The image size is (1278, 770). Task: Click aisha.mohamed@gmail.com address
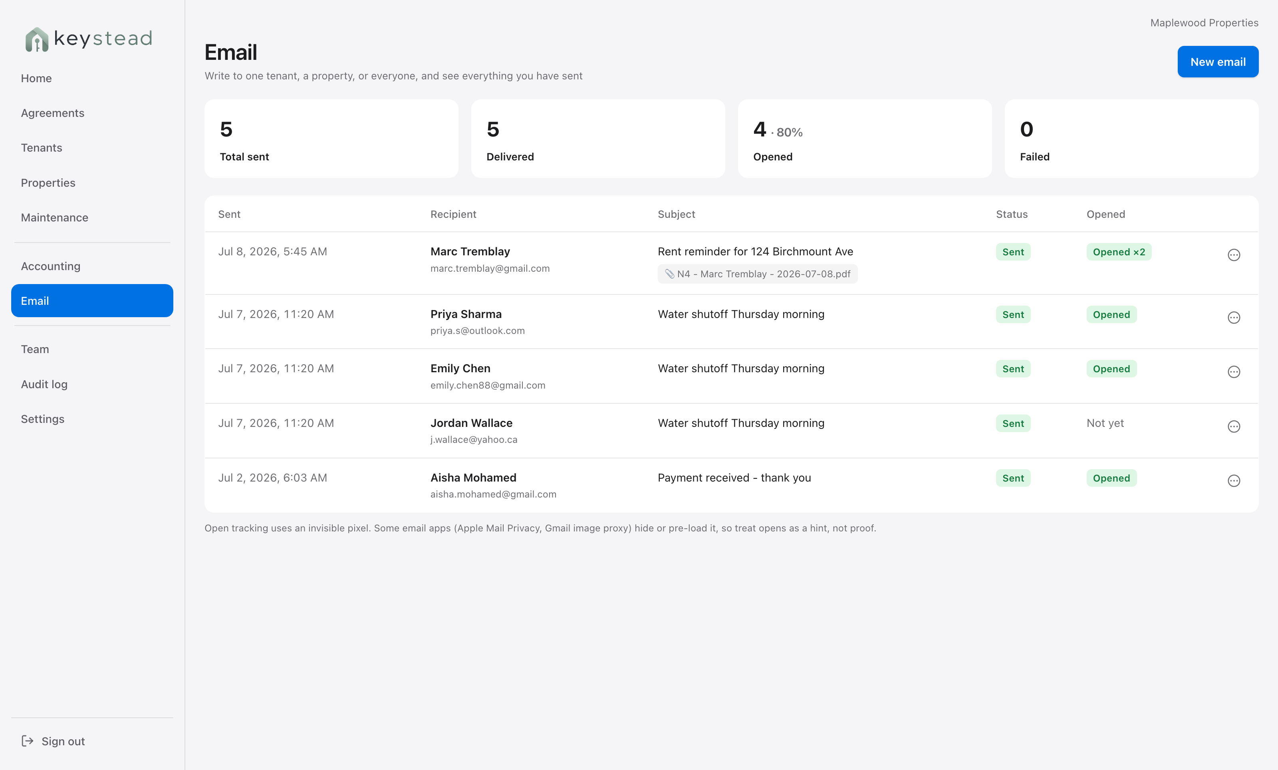(493, 494)
